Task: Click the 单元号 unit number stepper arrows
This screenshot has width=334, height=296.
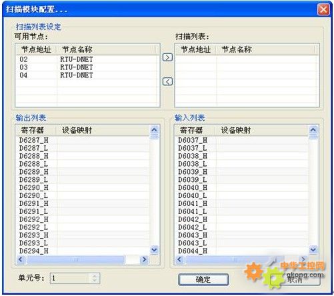Action: (x=95, y=278)
